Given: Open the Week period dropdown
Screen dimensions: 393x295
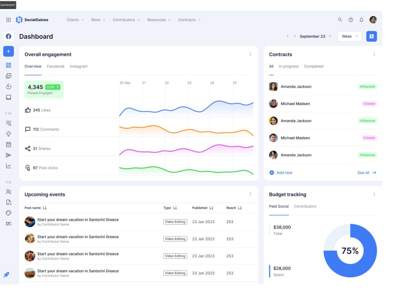Looking at the screenshot, I should click(x=349, y=36).
